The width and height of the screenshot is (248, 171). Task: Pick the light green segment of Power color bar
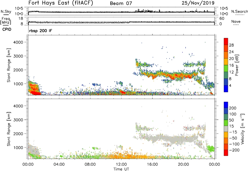(x=226, y=69)
